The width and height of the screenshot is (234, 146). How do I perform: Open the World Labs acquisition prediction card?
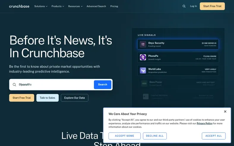178,70
